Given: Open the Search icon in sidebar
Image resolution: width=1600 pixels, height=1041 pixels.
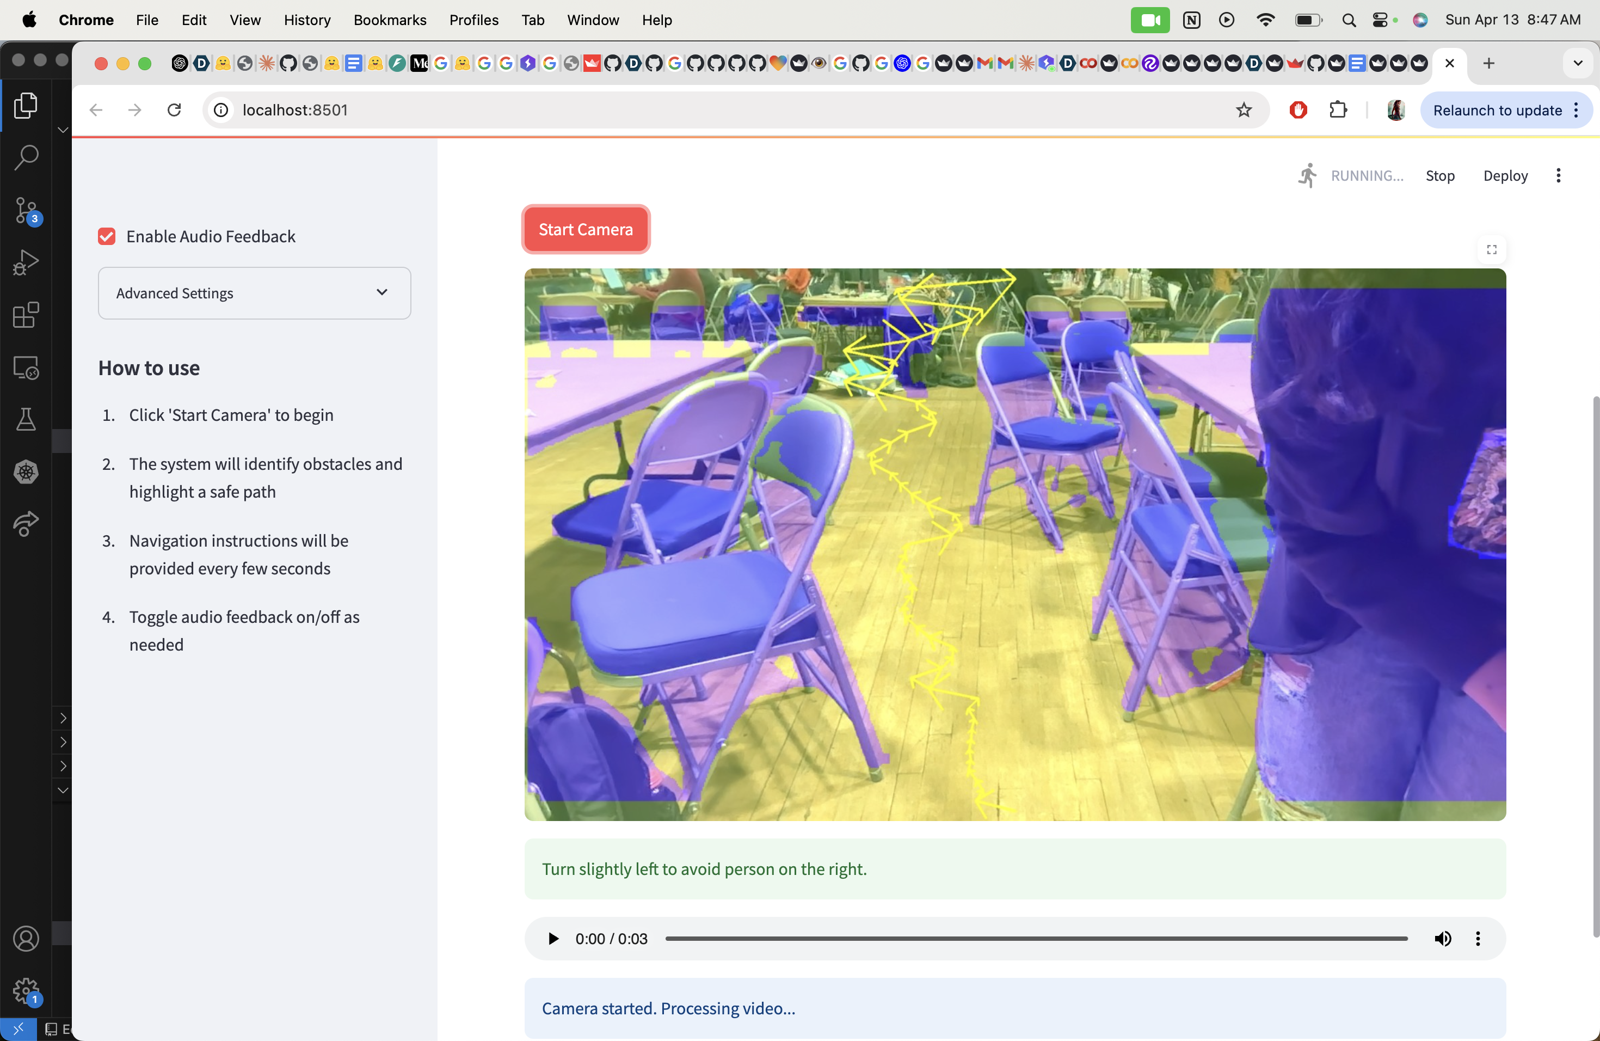Looking at the screenshot, I should click(x=26, y=157).
